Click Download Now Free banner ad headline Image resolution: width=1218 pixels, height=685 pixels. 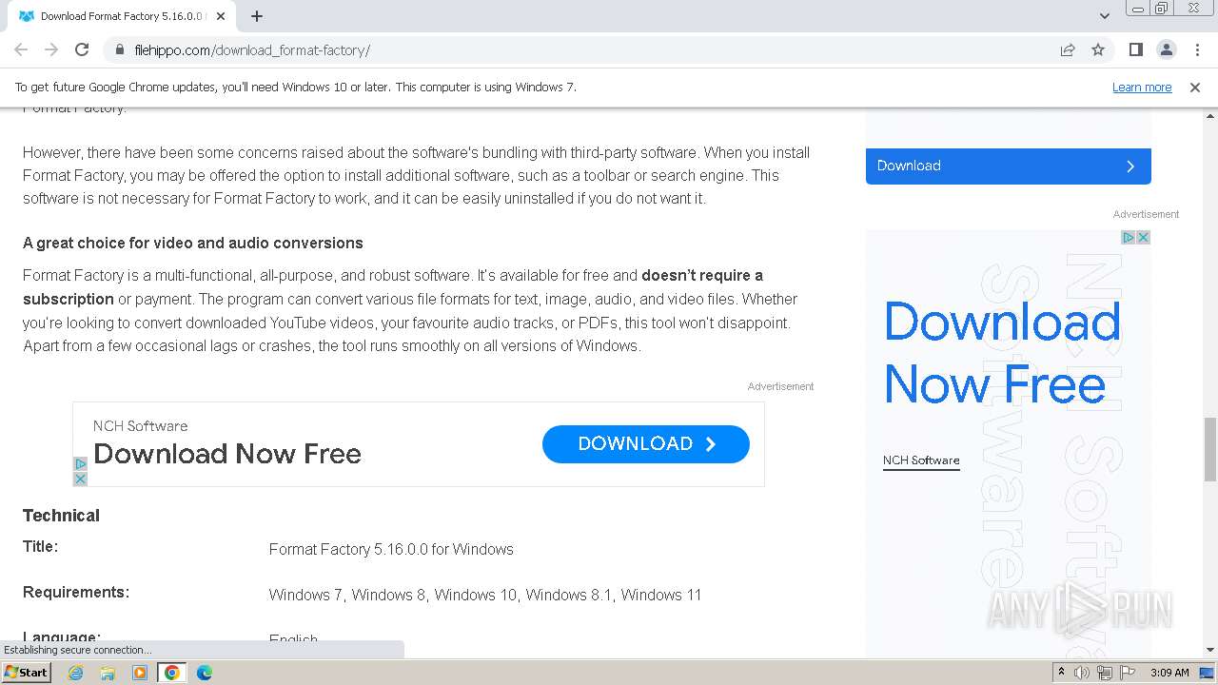pyautogui.click(x=227, y=454)
